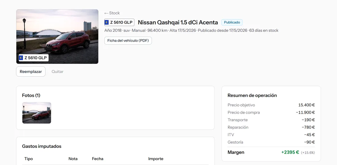Click the −90 € gestoría value

coord(309,142)
